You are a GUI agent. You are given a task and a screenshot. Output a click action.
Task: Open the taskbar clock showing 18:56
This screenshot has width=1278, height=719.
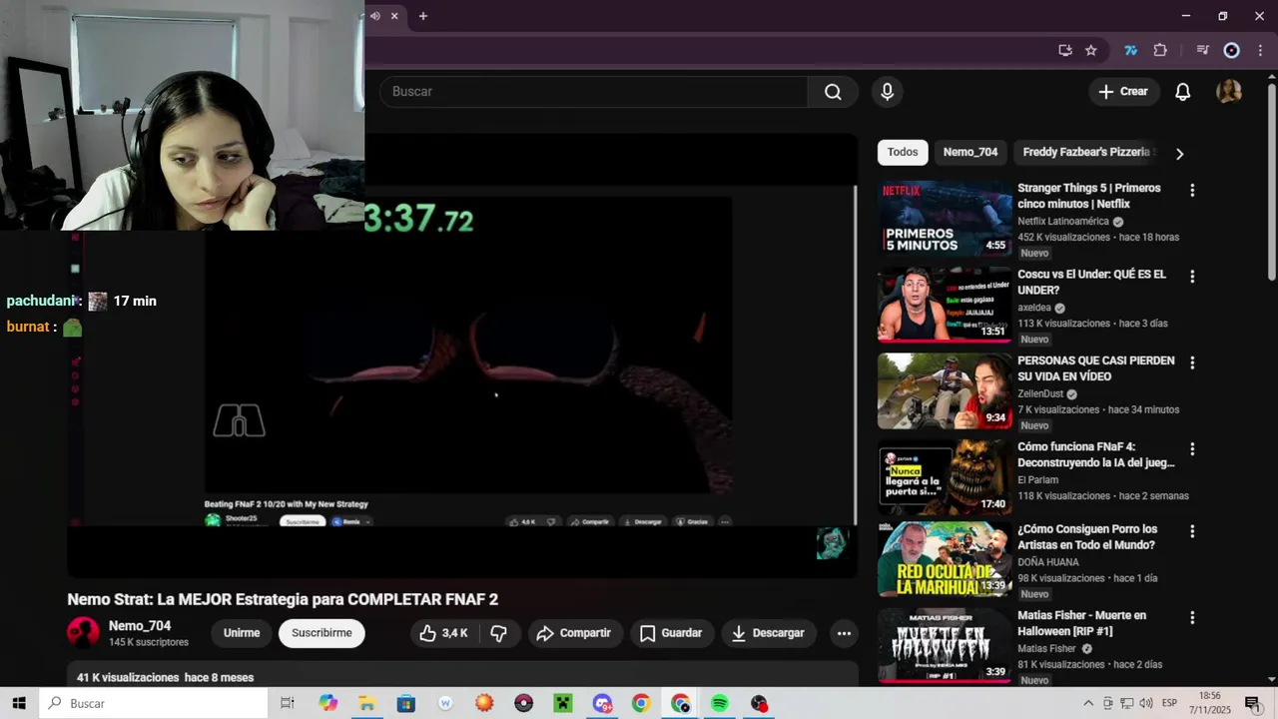pyautogui.click(x=1209, y=704)
